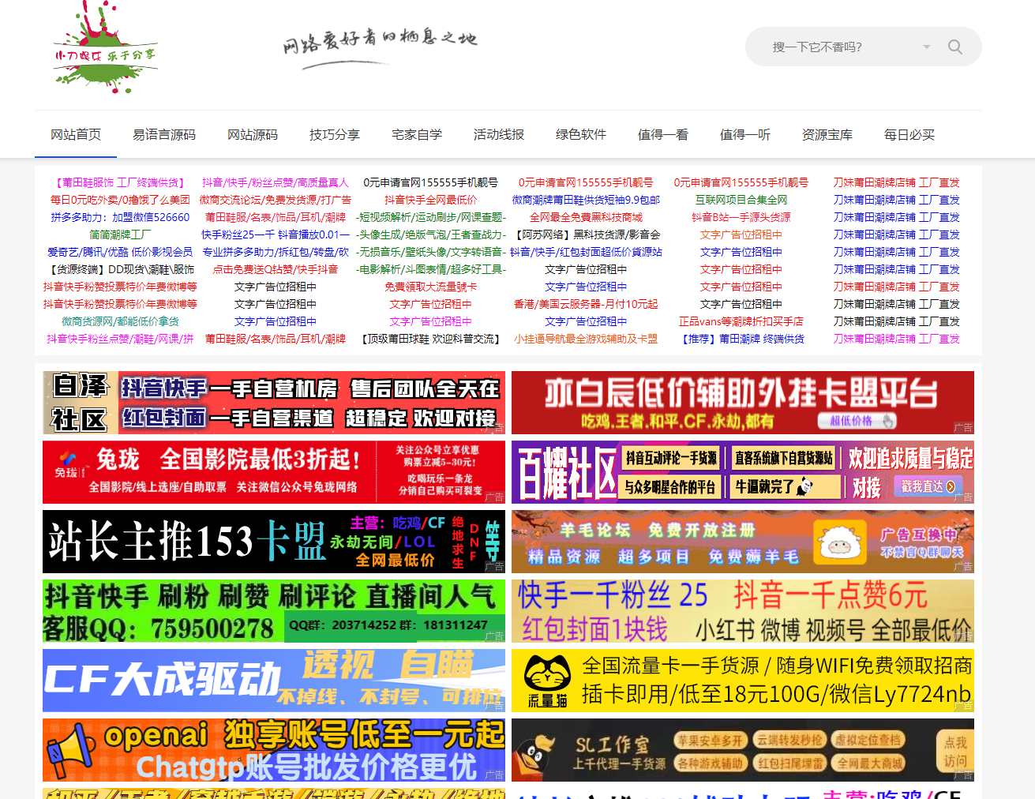
Task: Click 【顶级莆田球鞋 欢迎科普交流】 link
Action: pos(430,339)
